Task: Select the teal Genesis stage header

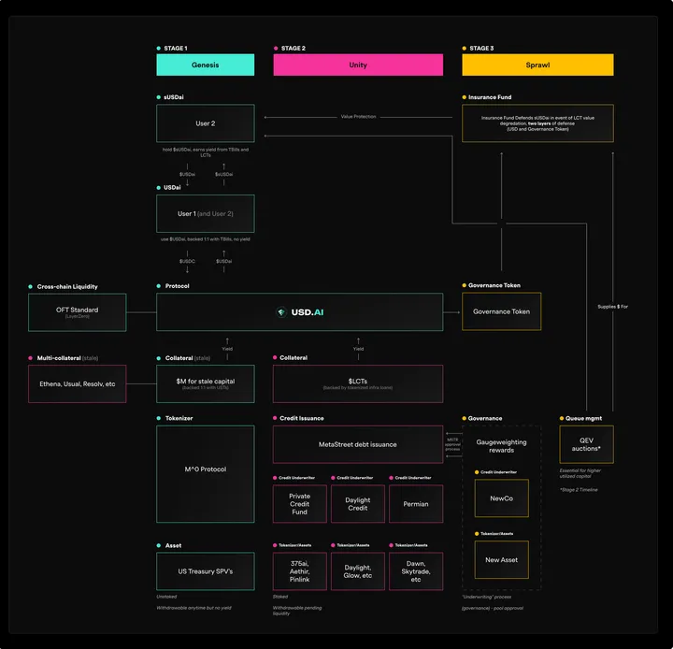Action: [x=205, y=65]
